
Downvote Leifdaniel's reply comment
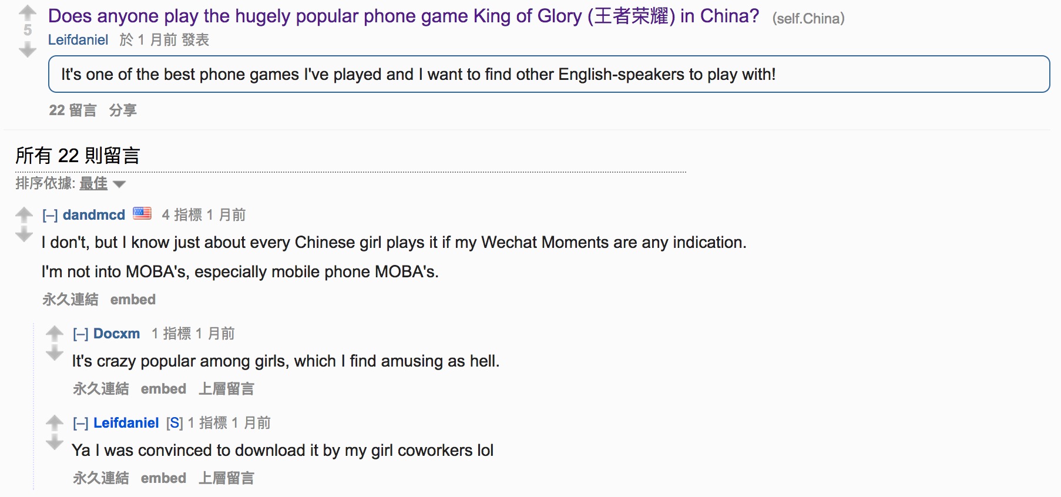tap(55, 442)
